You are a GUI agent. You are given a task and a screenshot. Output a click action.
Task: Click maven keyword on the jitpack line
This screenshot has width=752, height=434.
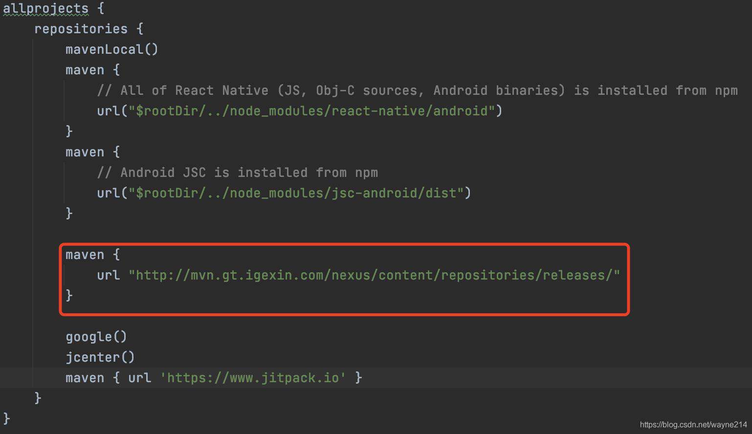pyautogui.click(x=85, y=378)
